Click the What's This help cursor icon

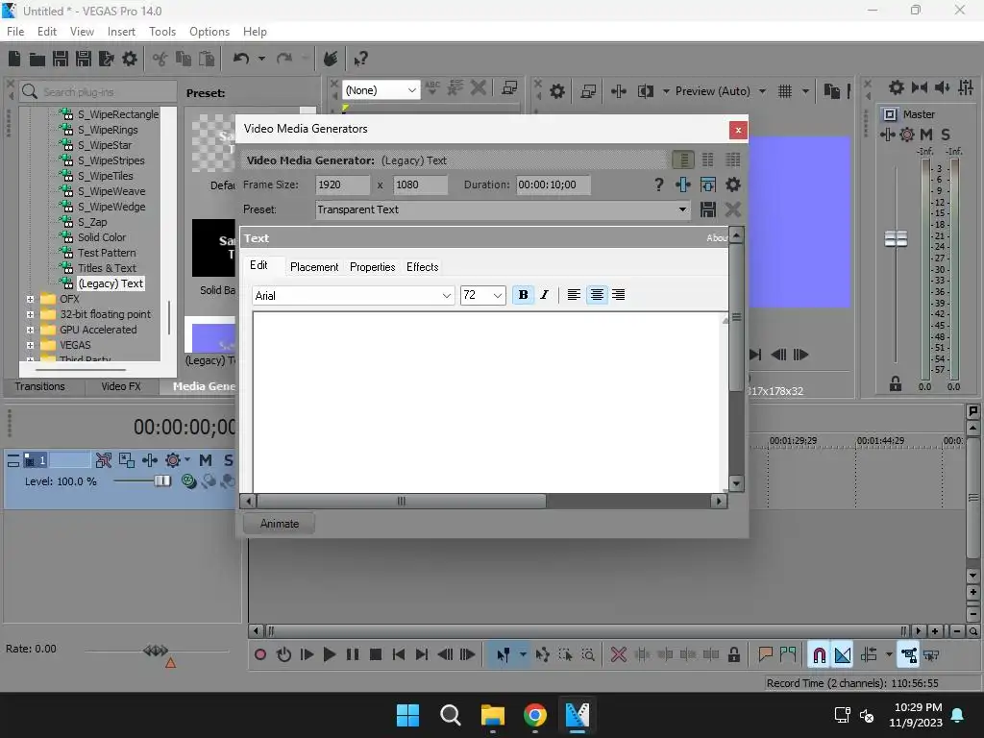click(x=360, y=59)
